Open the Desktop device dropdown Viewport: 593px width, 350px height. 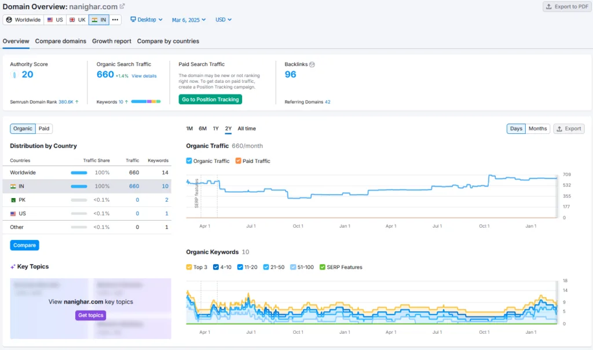[147, 20]
